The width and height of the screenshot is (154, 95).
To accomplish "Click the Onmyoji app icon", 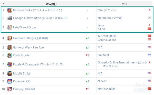I will click(10, 89).
